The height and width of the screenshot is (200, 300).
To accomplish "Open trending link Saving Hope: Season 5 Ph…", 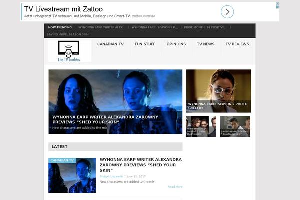I will coord(69,34).
